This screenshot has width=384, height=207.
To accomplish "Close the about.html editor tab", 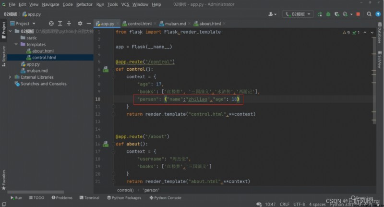I will (224, 24).
